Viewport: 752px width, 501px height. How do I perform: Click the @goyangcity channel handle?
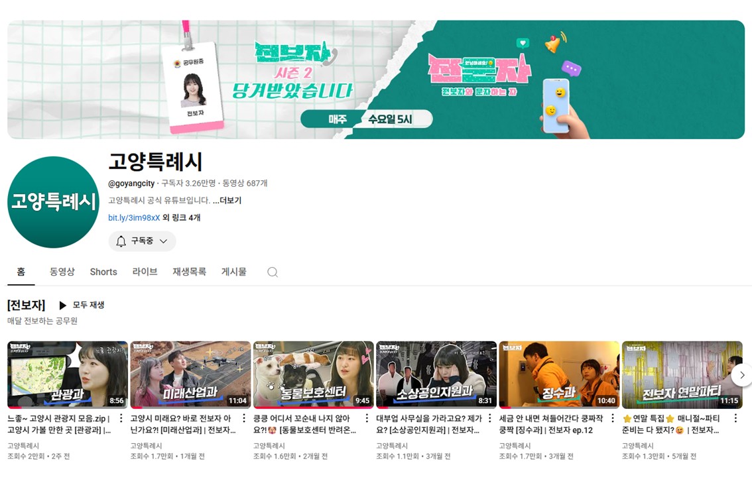click(131, 183)
